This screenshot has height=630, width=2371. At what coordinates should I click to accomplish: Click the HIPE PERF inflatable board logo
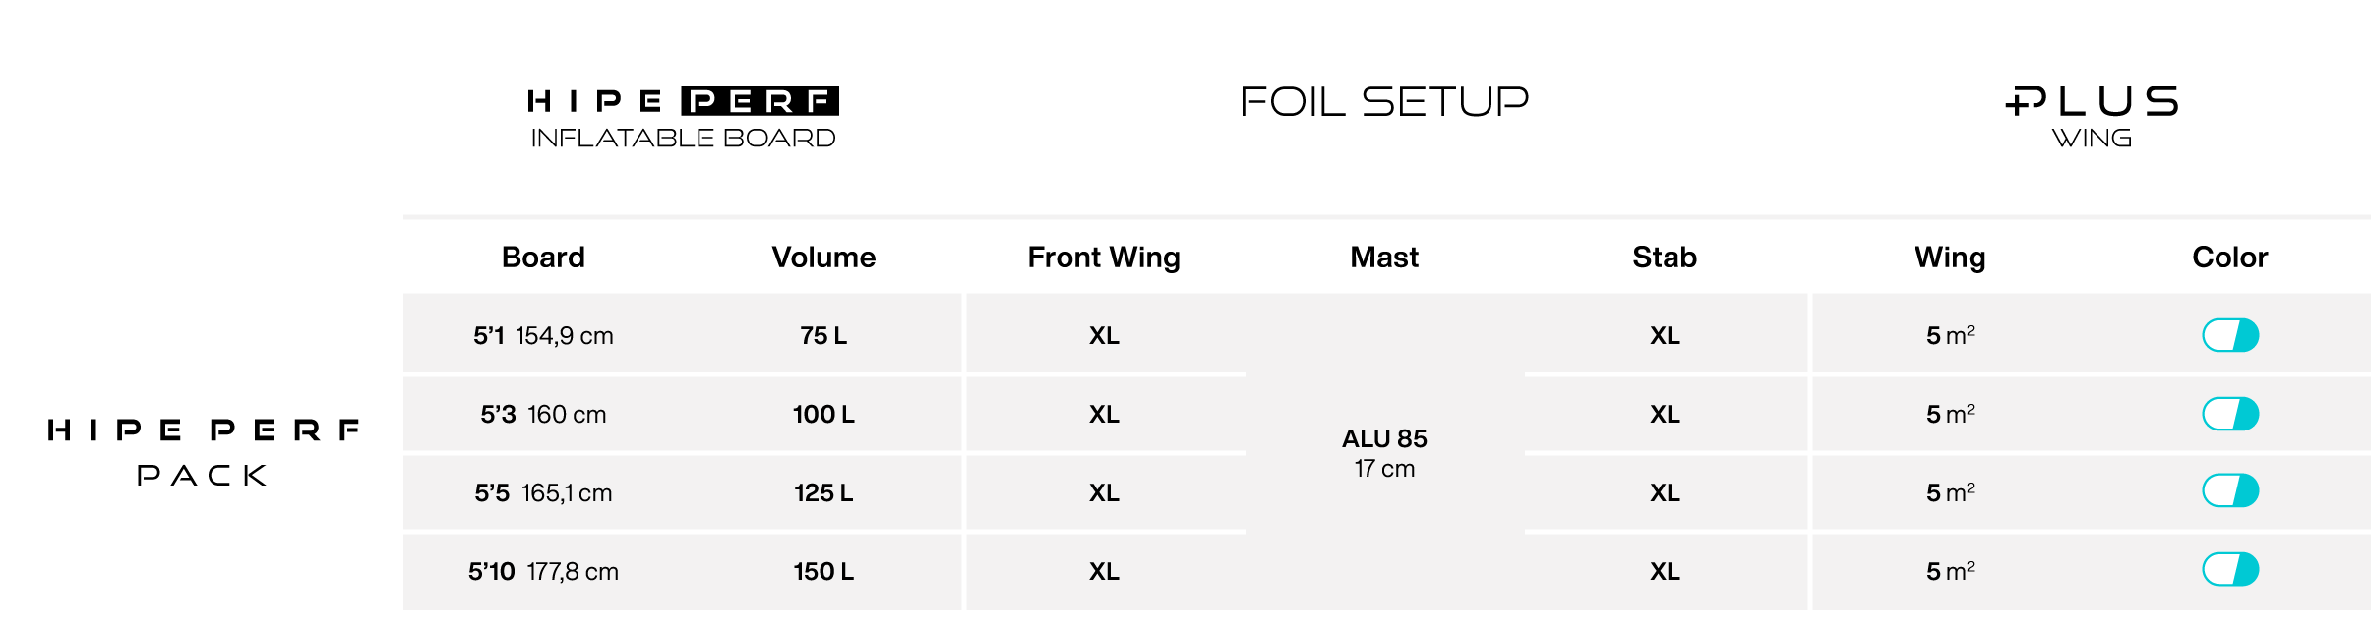[683, 117]
